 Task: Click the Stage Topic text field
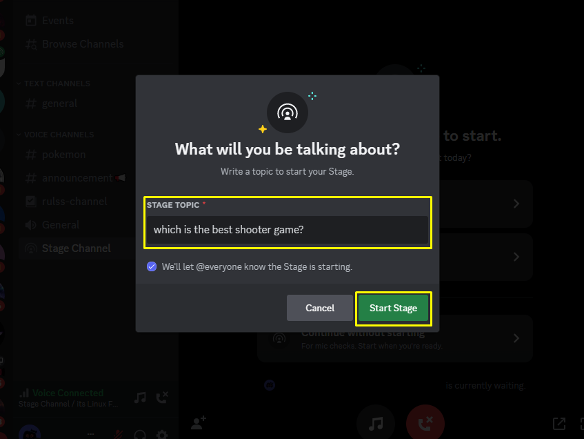(x=287, y=230)
